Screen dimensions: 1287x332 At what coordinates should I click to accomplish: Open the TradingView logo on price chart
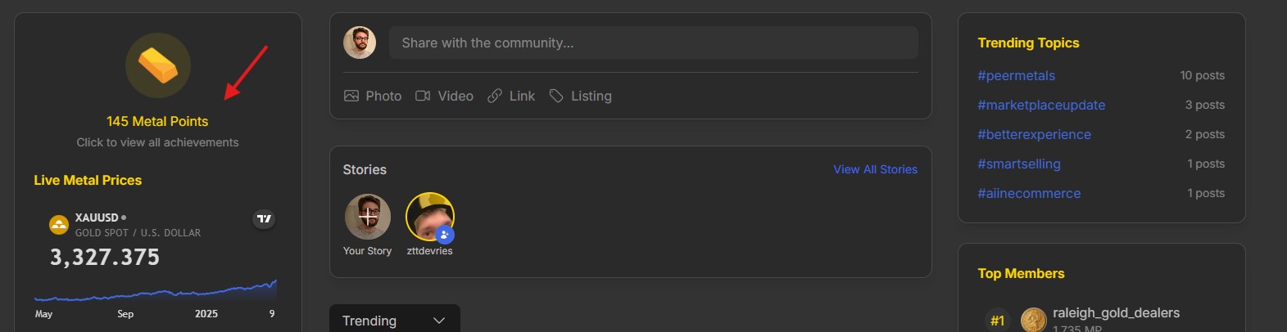click(264, 218)
